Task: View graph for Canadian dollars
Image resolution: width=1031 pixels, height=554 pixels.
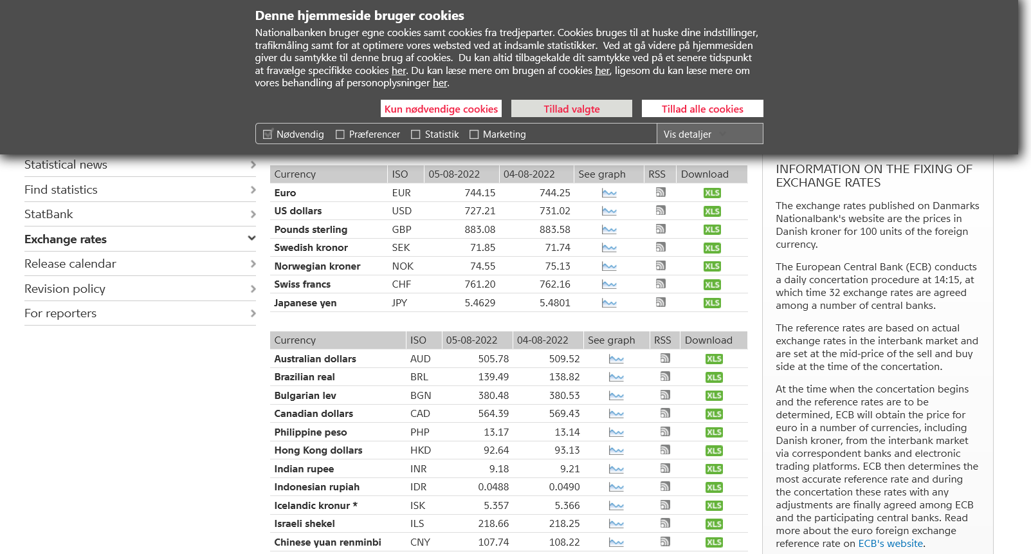Action: point(616,414)
